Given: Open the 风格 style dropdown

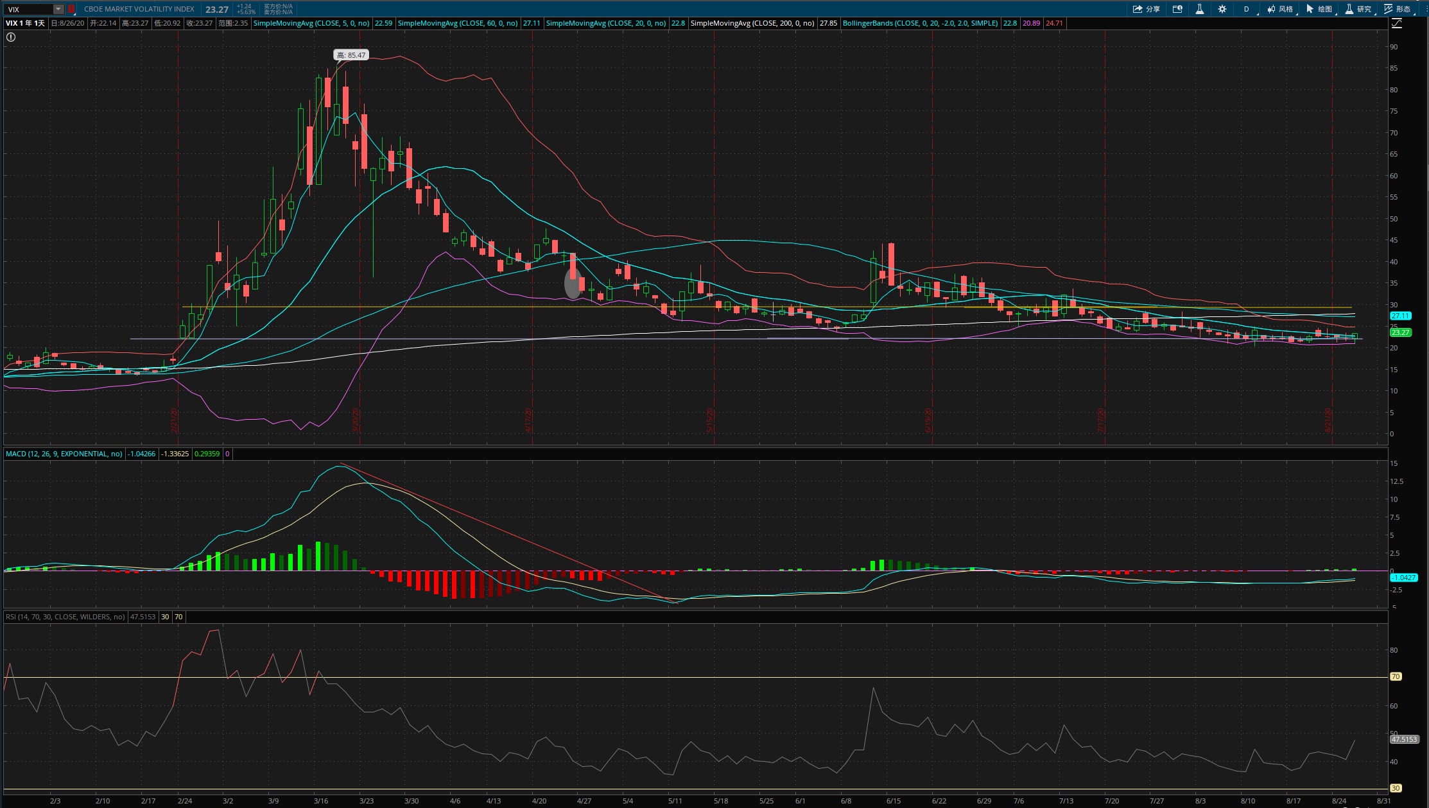Looking at the screenshot, I should click(x=1280, y=9).
